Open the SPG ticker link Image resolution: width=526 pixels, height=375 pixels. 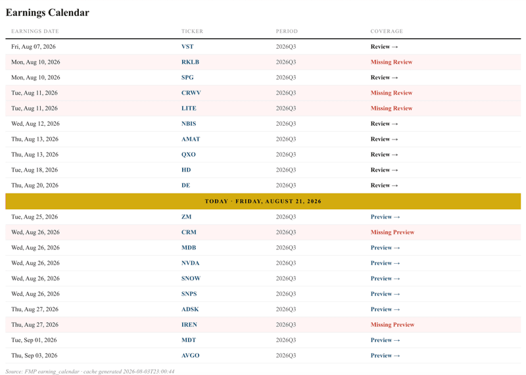pyautogui.click(x=187, y=78)
